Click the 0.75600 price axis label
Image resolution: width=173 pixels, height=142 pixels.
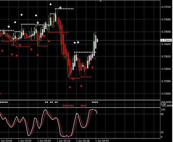pyautogui.click(x=166, y=69)
